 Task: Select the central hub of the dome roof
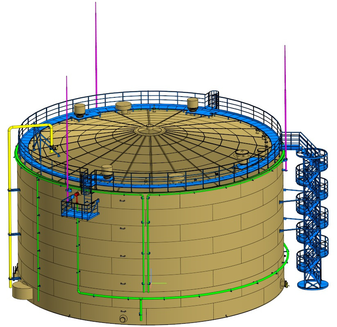[x=149, y=130]
